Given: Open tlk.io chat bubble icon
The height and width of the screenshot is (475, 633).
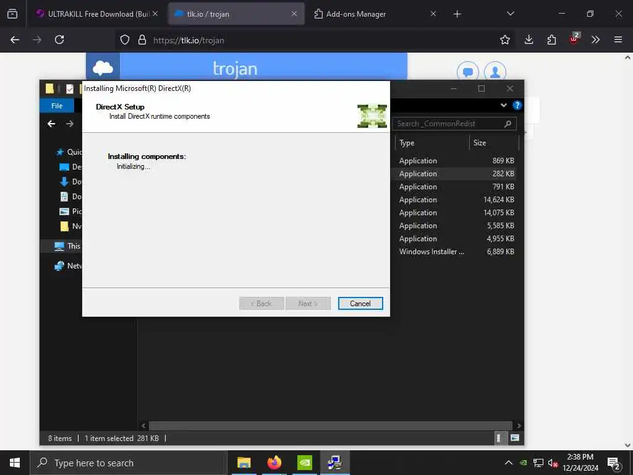Looking at the screenshot, I should pyautogui.click(x=467, y=72).
